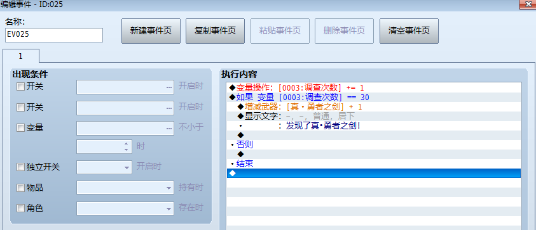Open the first 开关 selector ellipsis field
Image resolution: width=536 pixels, height=230 pixels.
point(125,87)
